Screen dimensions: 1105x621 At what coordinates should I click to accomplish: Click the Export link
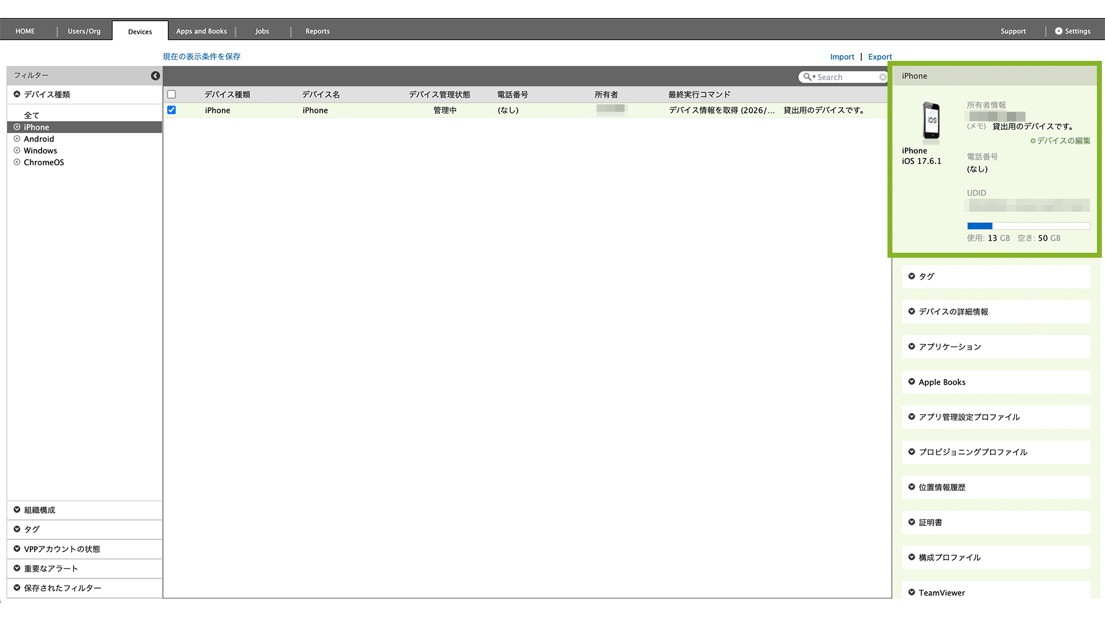[879, 57]
